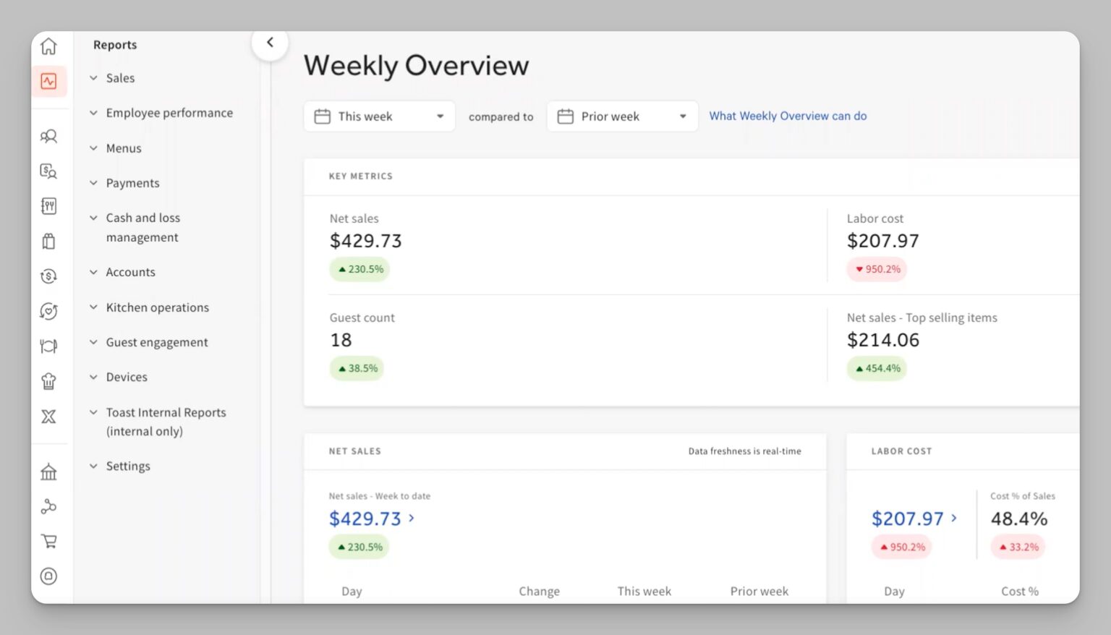Collapse the Reports sidebar with the arrow
The height and width of the screenshot is (635, 1111).
(x=270, y=43)
